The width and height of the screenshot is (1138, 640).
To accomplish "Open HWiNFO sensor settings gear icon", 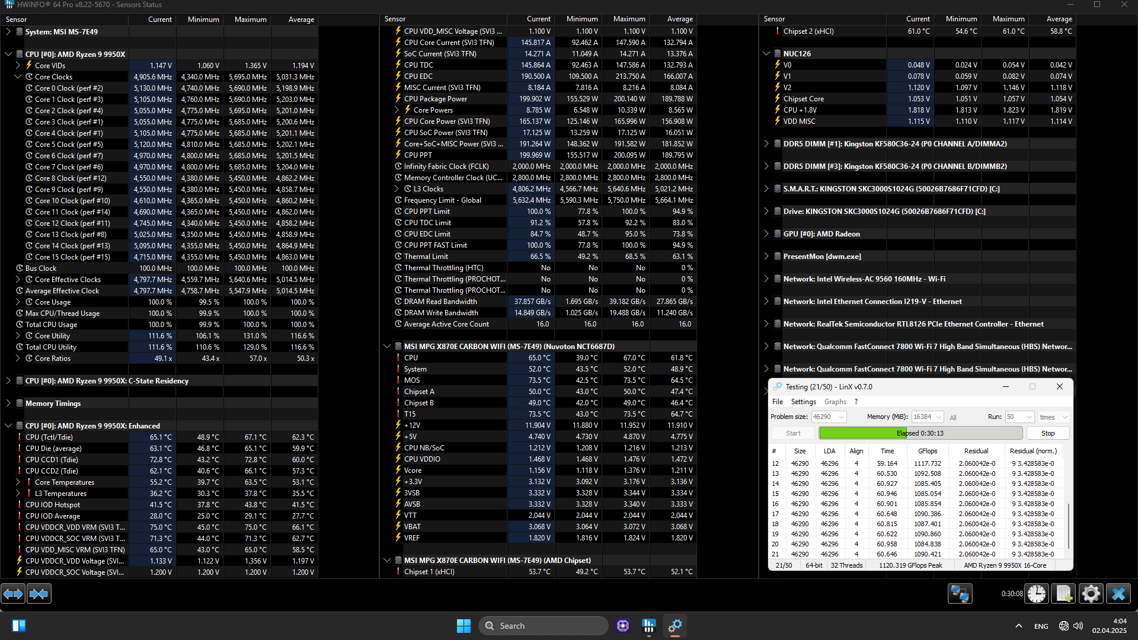I will pyautogui.click(x=1091, y=593).
